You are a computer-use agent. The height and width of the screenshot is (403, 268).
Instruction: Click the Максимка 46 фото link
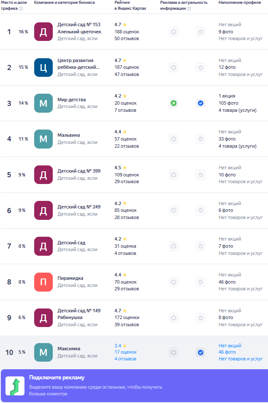(227, 352)
